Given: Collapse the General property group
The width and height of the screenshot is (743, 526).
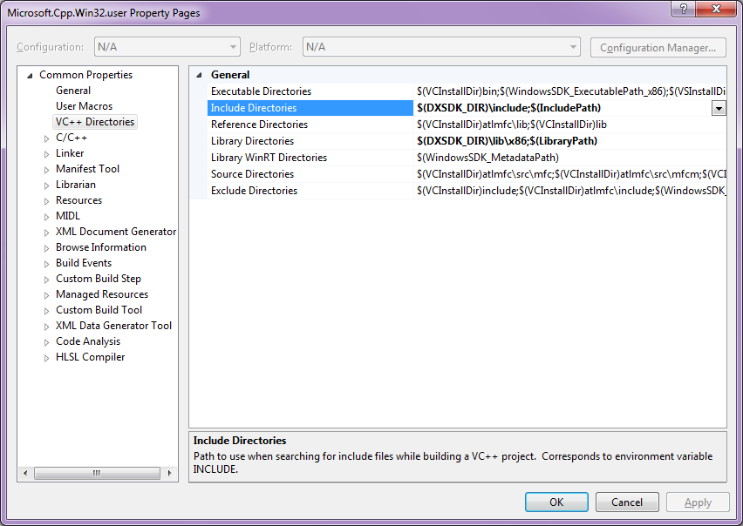Looking at the screenshot, I should 199,75.
